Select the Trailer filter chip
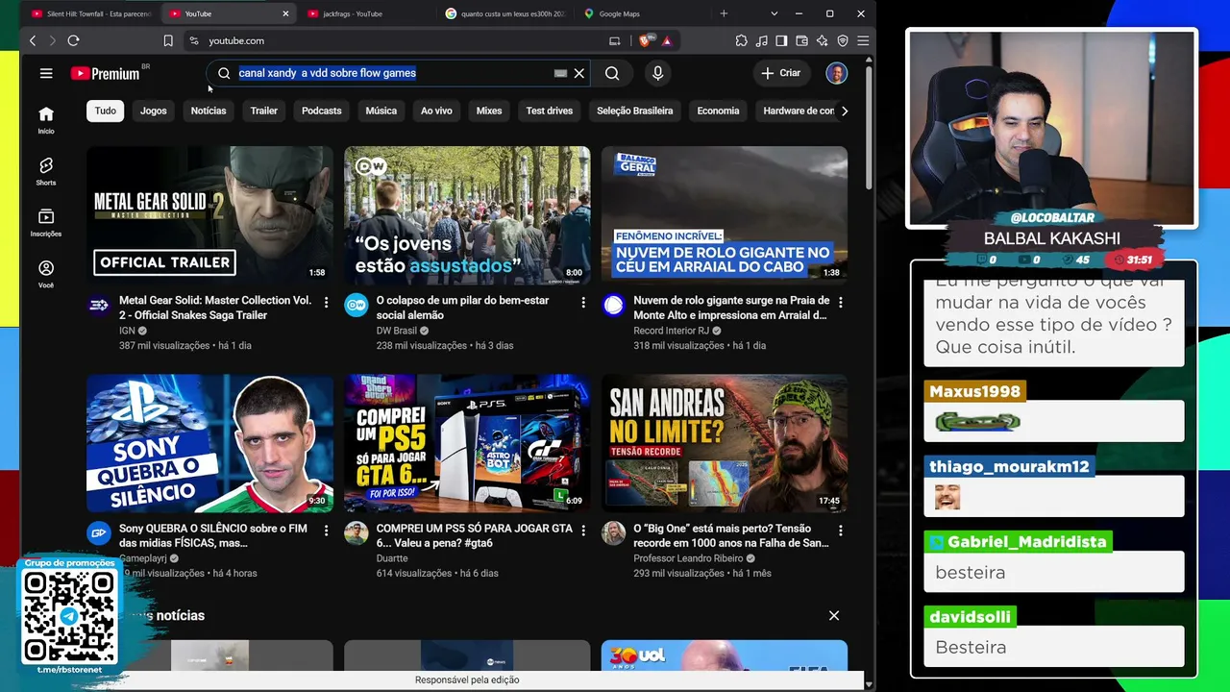 point(264,111)
